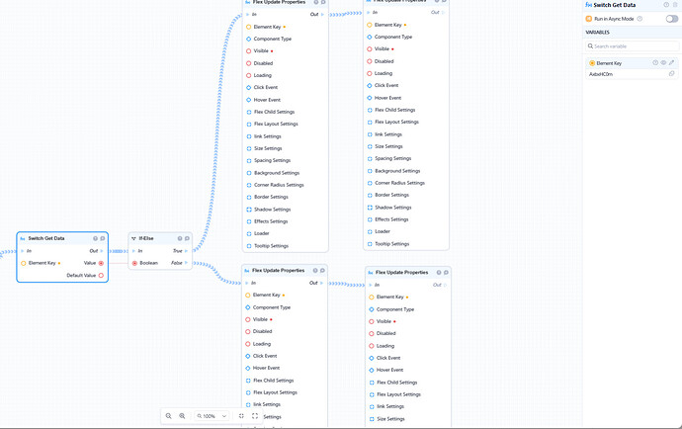The image size is (682, 429).
Task: Click Disabled pin on upper-left Flex node
Action: point(249,63)
